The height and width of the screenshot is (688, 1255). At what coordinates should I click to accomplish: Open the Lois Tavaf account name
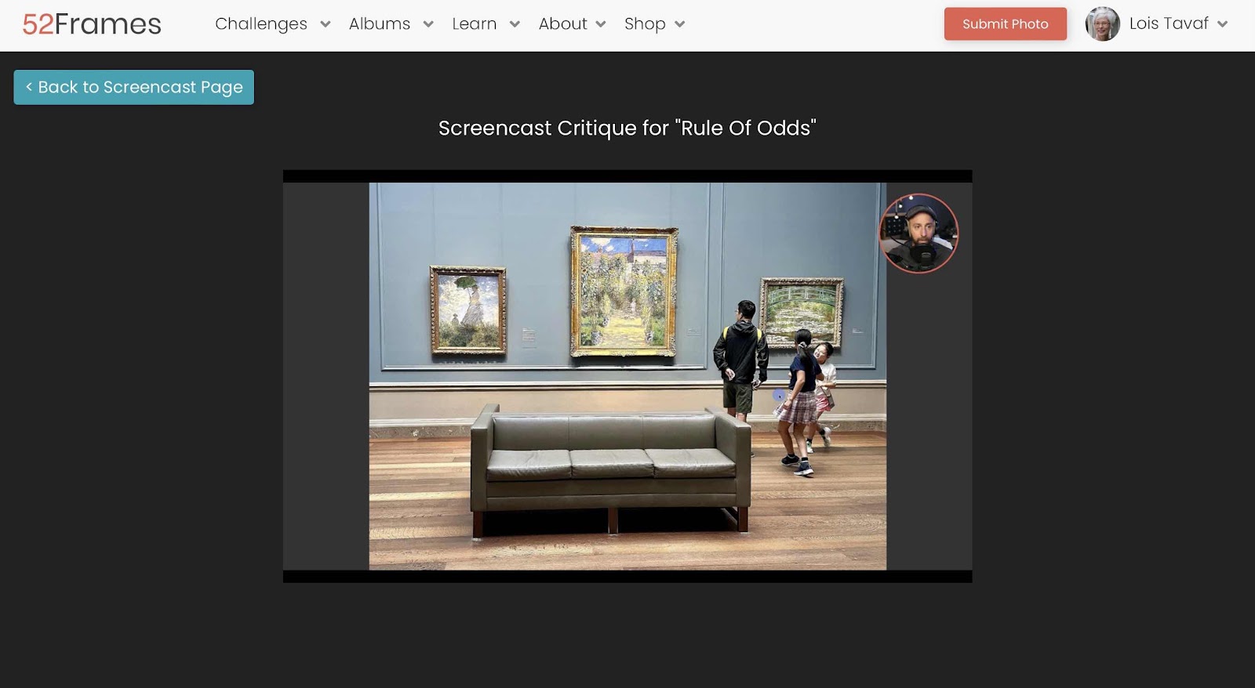[1169, 24]
